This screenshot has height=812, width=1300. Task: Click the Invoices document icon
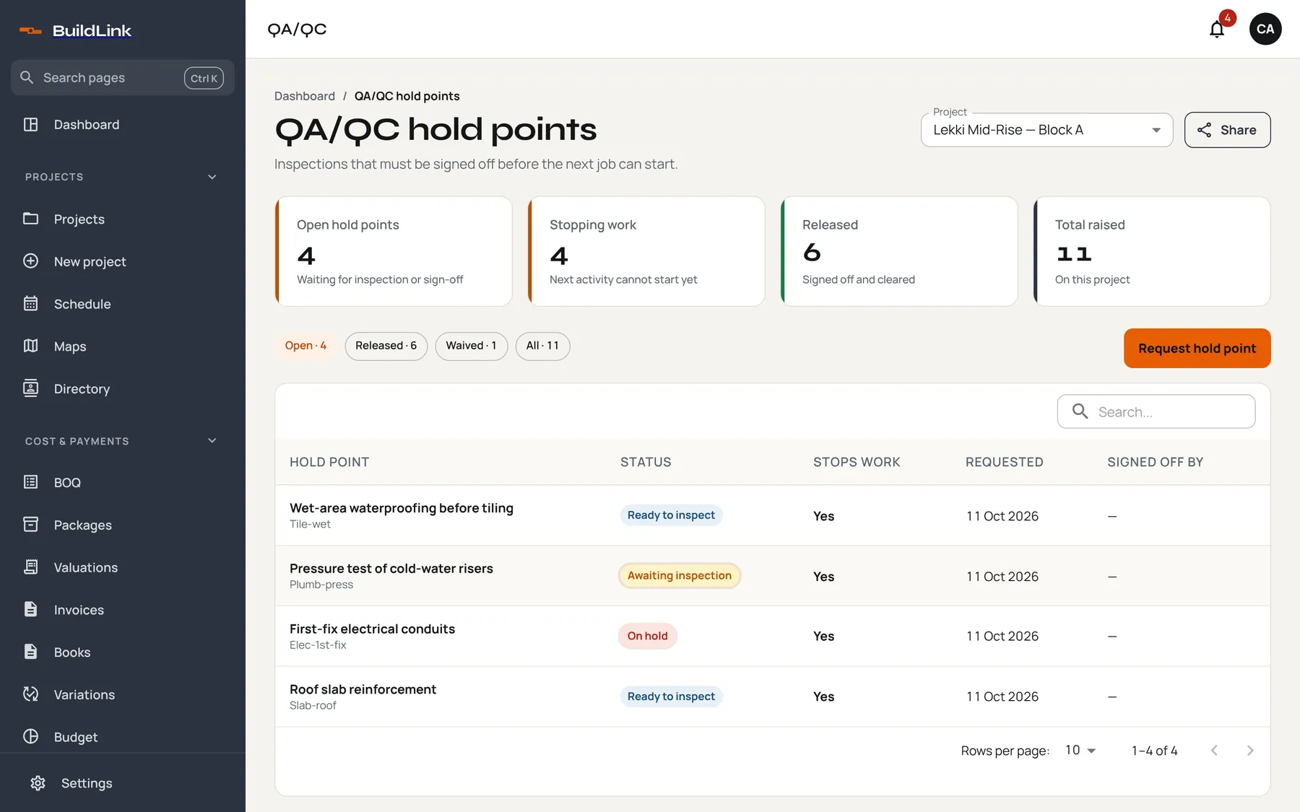coord(30,610)
